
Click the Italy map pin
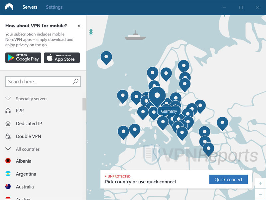coord(163,123)
